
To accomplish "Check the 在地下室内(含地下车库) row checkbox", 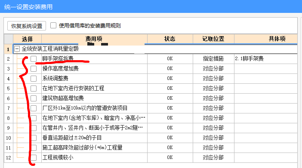I will point(34,118).
